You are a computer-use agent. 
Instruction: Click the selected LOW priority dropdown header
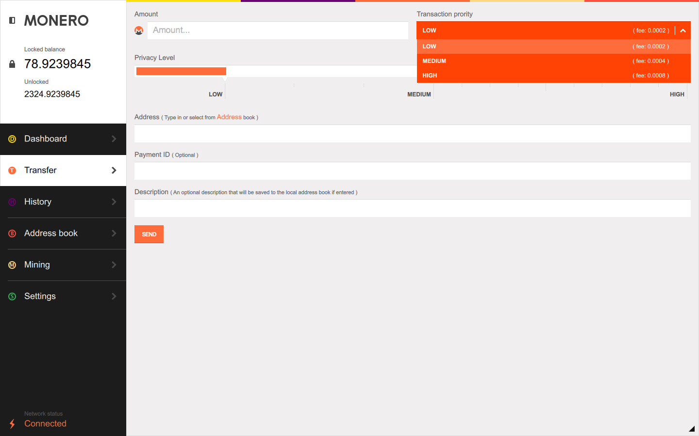point(553,31)
